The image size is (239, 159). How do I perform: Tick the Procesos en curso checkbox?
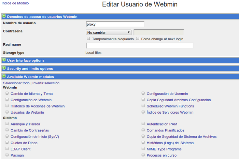(143, 155)
